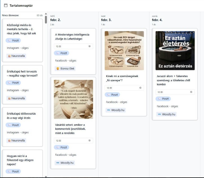
Task: Click the clock icon in the Kinek mi a szemüvegének time field
Action: coord(140,88)
